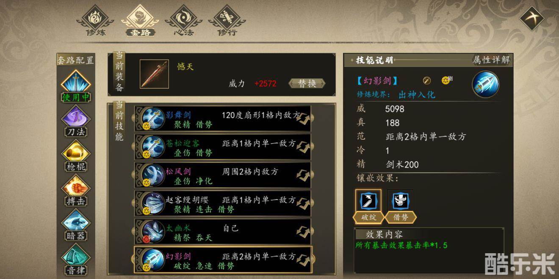Swap the 苍松迎客 skill with its arrows
The height and width of the screenshot is (279, 559).
coord(302,147)
